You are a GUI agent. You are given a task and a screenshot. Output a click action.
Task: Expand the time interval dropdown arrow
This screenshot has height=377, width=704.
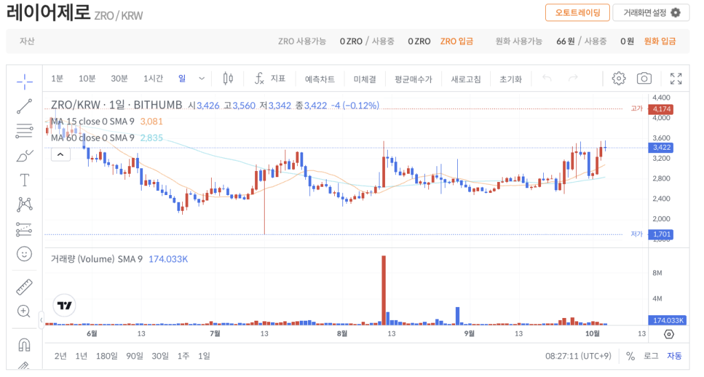(201, 78)
